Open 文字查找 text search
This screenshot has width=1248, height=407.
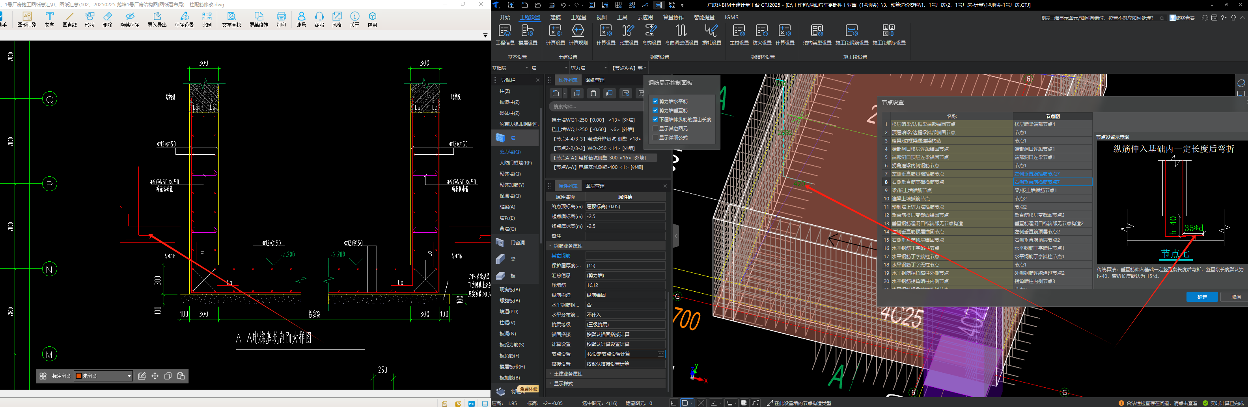[x=231, y=19]
